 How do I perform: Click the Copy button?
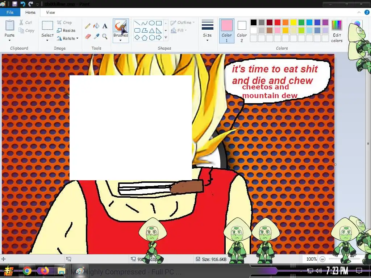click(26, 30)
